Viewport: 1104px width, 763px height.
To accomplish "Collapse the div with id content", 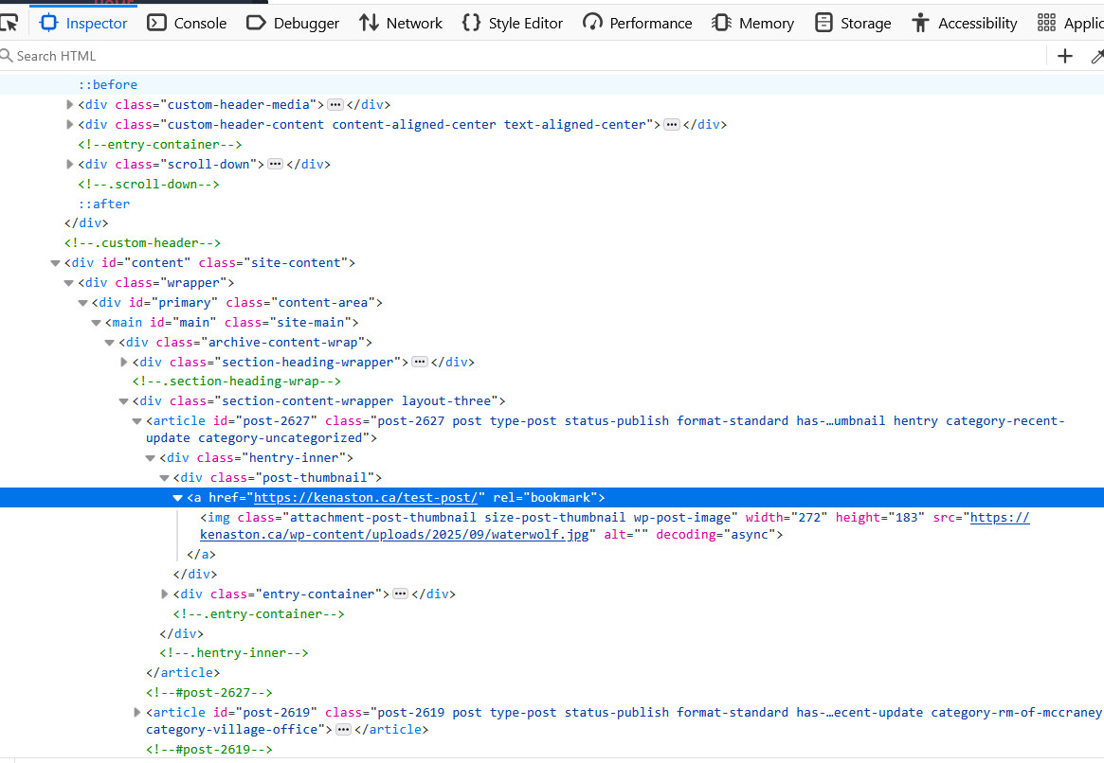I will click(x=56, y=262).
